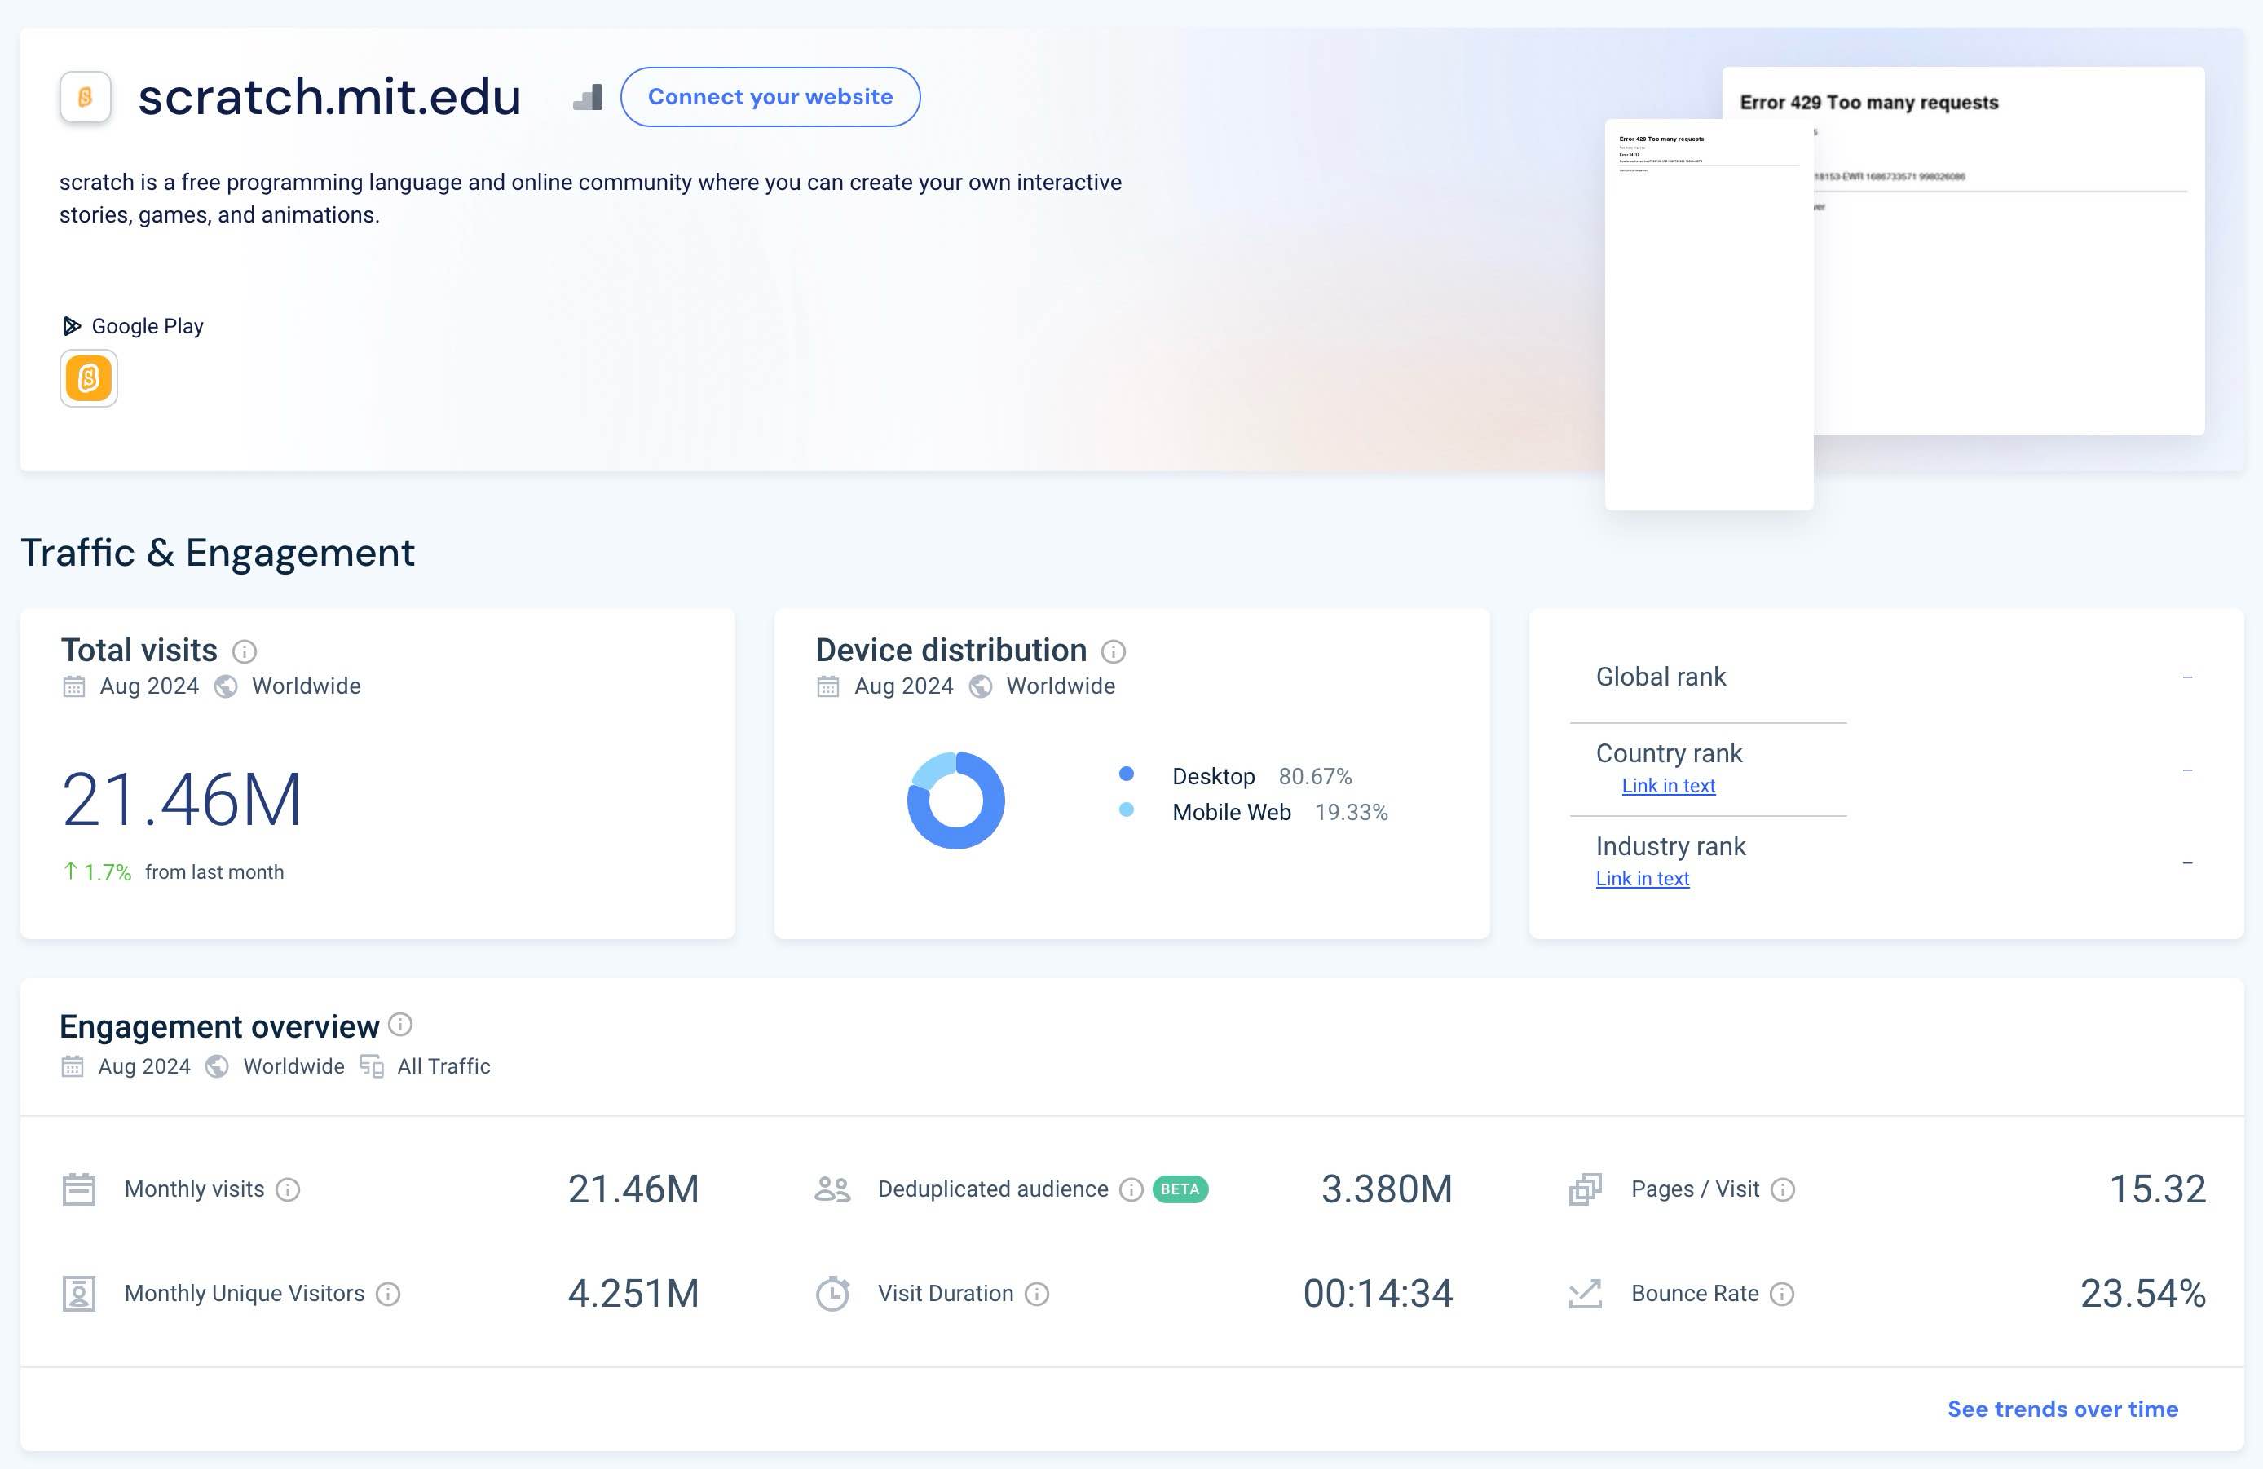The width and height of the screenshot is (2263, 1469).
Task: Click the Deduplicated audience people icon
Action: (x=833, y=1189)
